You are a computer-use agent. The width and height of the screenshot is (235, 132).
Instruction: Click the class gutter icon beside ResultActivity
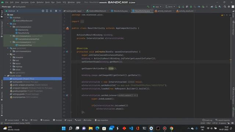coord(67,28)
